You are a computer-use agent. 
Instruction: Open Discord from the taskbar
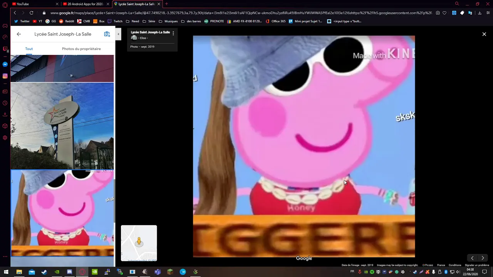[x=69, y=272]
